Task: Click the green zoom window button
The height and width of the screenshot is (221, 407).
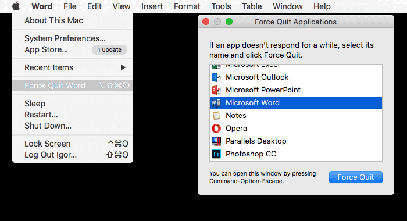Action: point(229,22)
